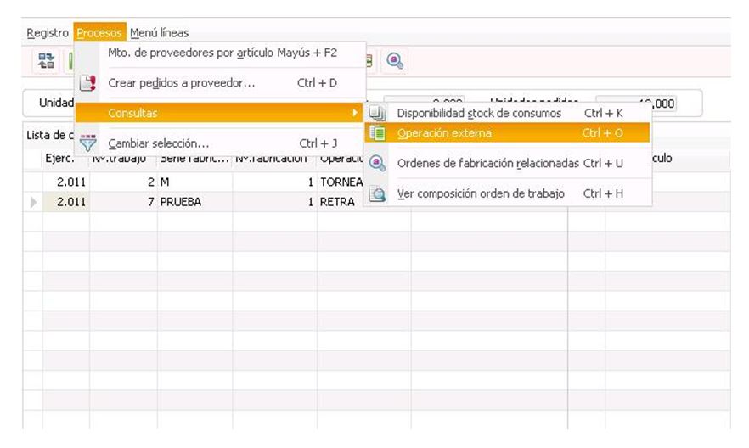Image resolution: width=749 pixels, height=448 pixels.
Task: Choose Disponibilidad stock de consumos
Action: point(507,113)
